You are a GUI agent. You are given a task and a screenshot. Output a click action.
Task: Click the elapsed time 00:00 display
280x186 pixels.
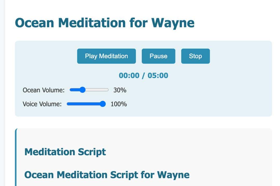point(129,76)
